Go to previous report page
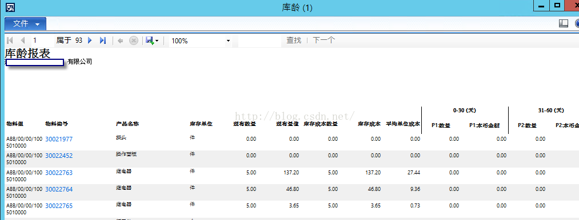The height and width of the screenshot is (220, 579). click(22, 40)
